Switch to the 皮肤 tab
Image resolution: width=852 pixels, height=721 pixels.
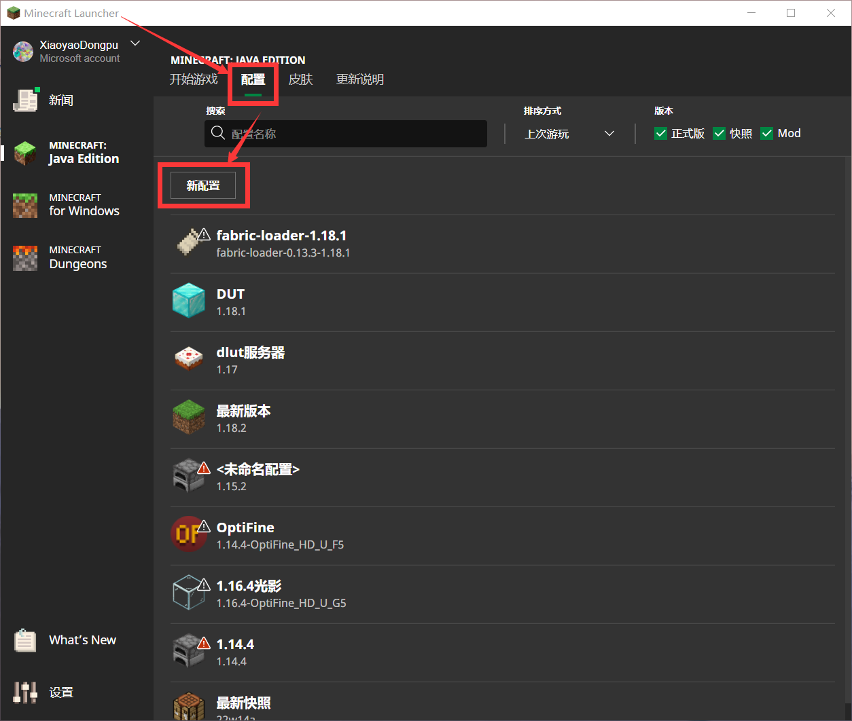click(300, 79)
